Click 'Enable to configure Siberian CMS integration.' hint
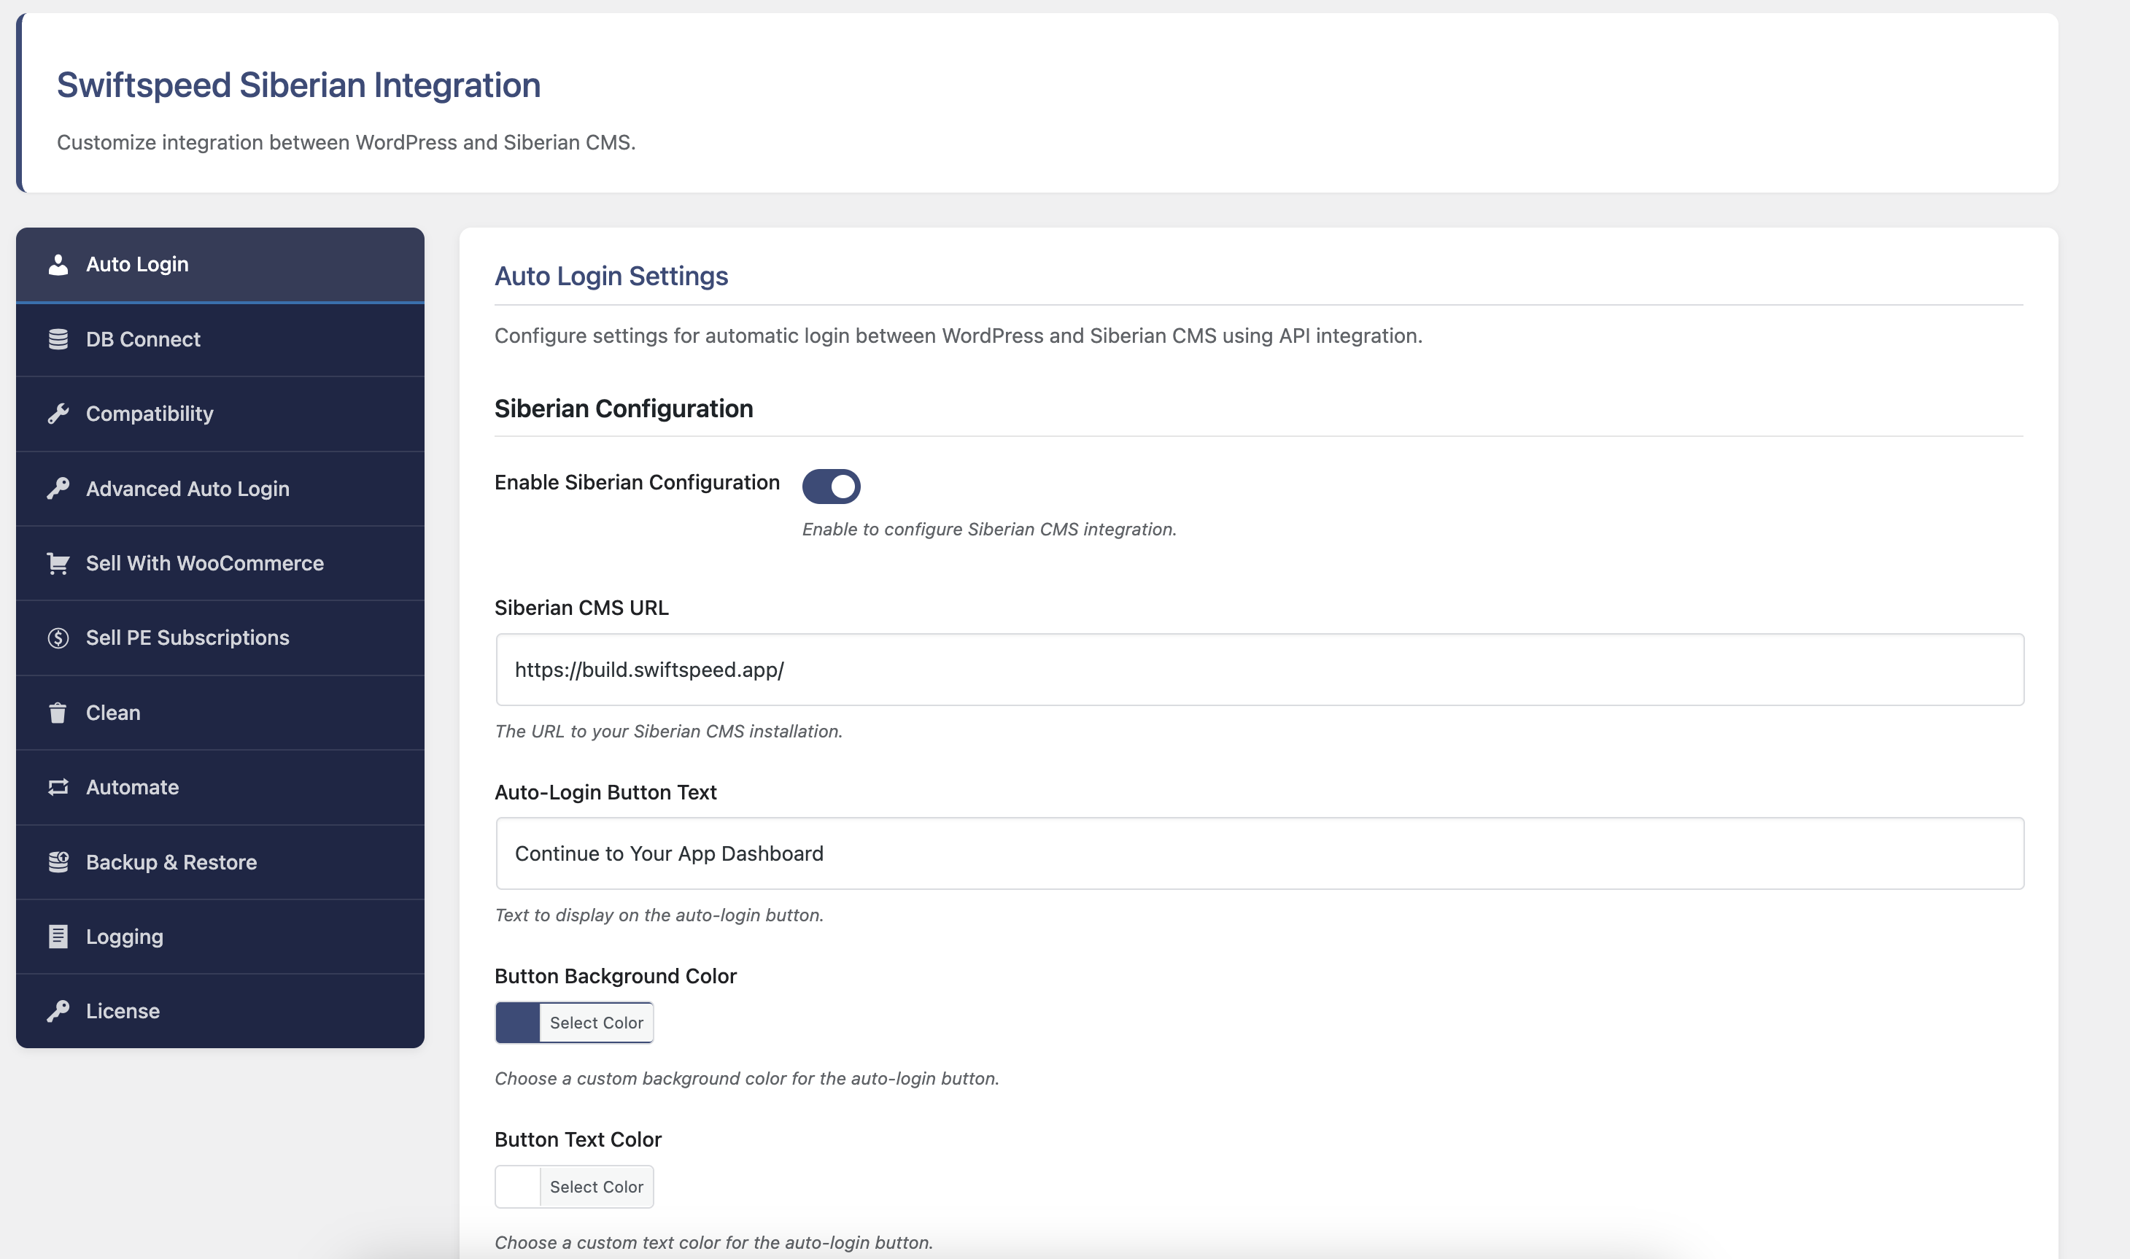Image resolution: width=2130 pixels, height=1259 pixels. [x=989, y=529]
